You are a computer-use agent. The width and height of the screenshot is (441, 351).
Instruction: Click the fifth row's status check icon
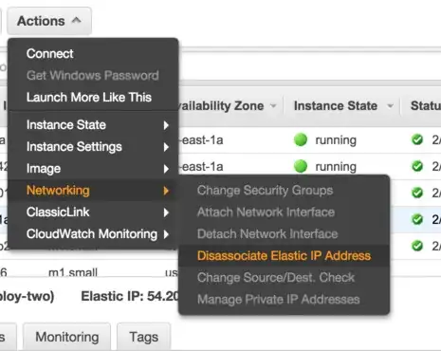tap(417, 246)
